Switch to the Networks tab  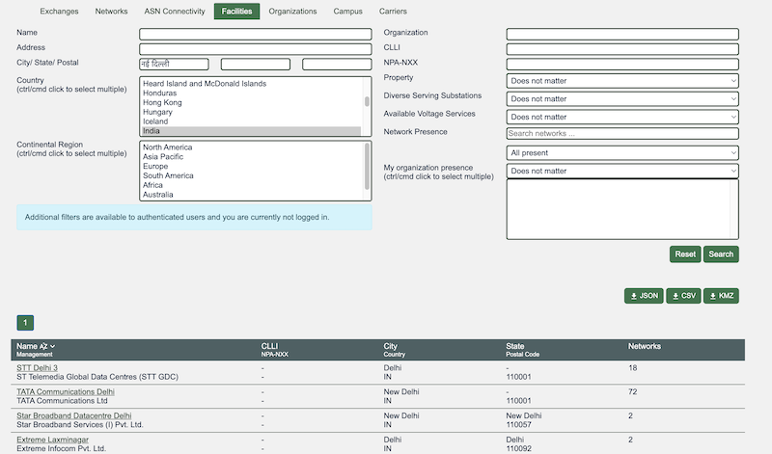point(111,12)
